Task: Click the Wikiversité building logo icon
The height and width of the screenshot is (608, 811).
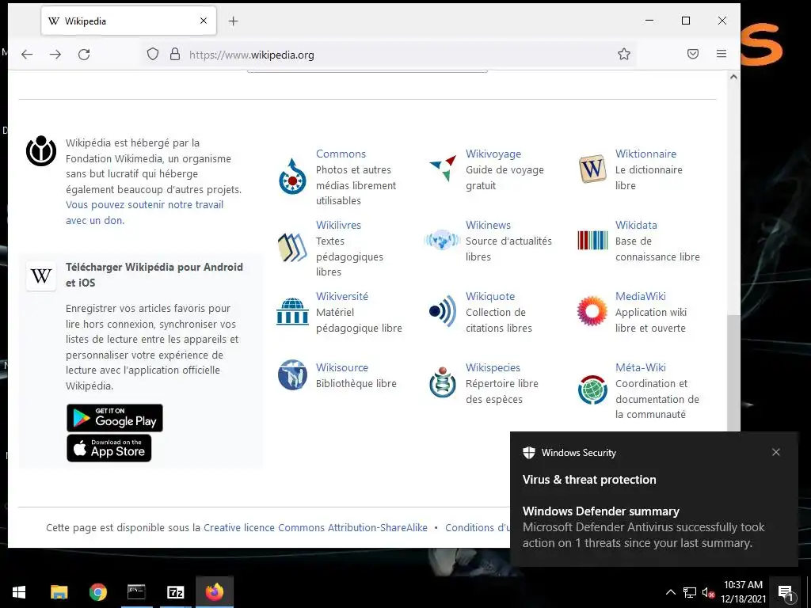Action: (292, 310)
